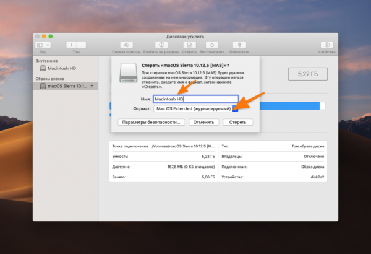The height and width of the screenshot is (254, 371).
Task: Minimize the Disk Utility window
Action: tap(44, 37)
